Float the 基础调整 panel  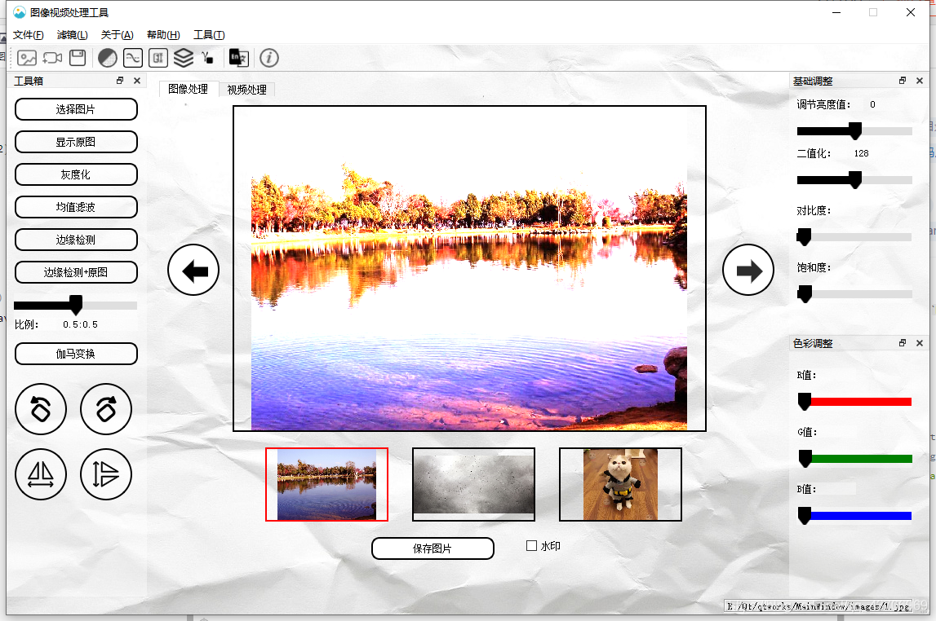(x=903, y=81)
